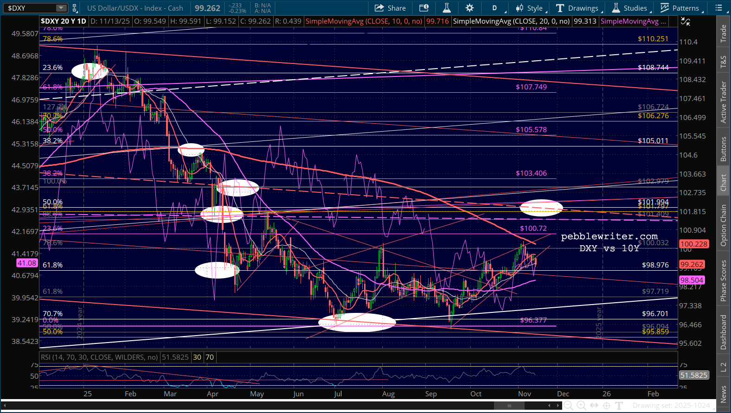Click the chart info card icon
This screenshot has width=731, height=413.
pos(423,8)
